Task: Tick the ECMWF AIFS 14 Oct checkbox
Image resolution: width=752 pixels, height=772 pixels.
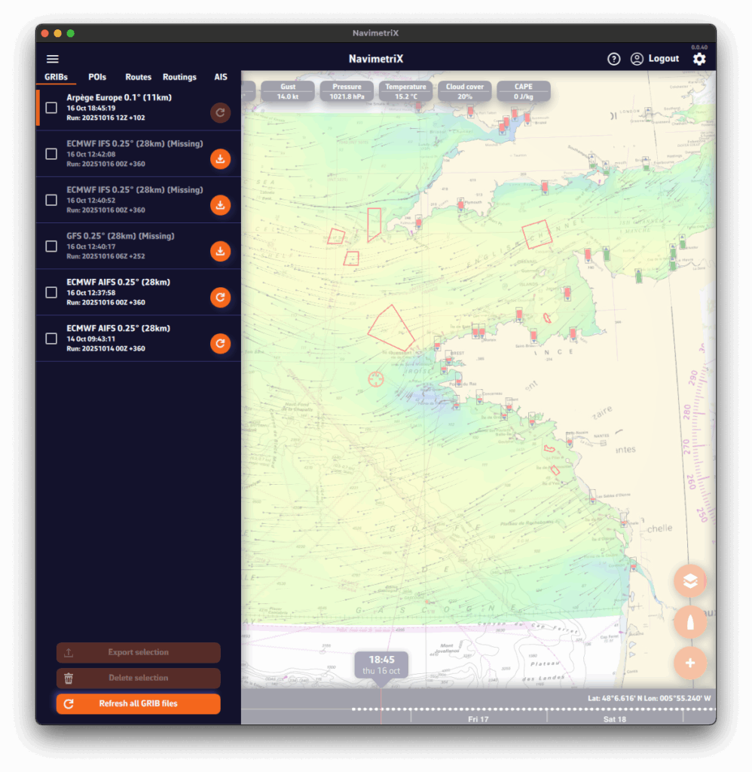Action: (51, 339)
